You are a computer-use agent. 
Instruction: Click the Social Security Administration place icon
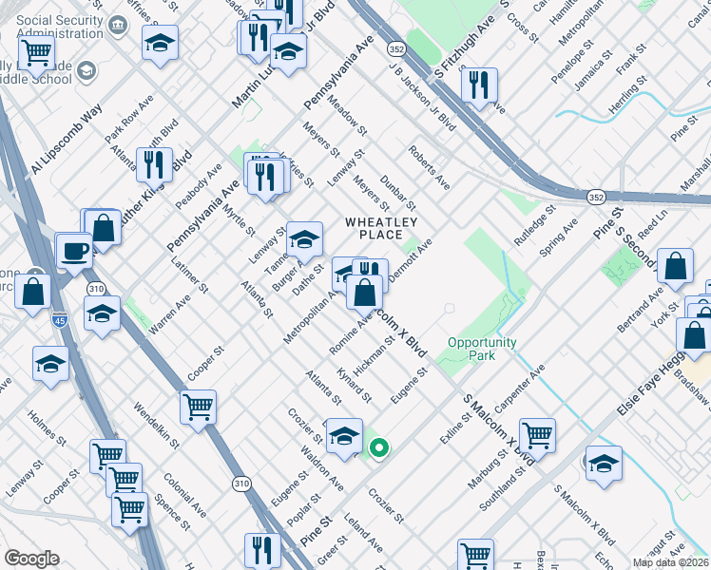tap(119, 24)
